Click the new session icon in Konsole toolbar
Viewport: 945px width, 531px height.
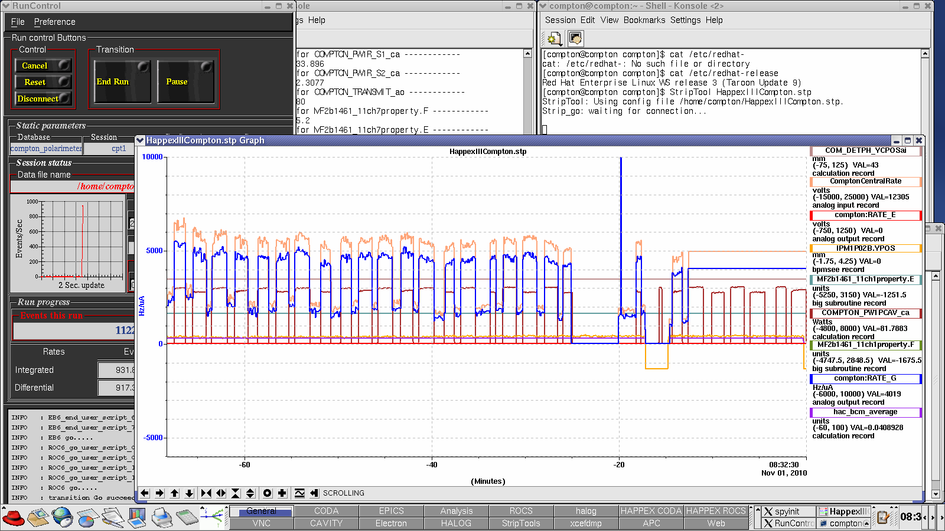pyautogui.click(x=553, y=39)
